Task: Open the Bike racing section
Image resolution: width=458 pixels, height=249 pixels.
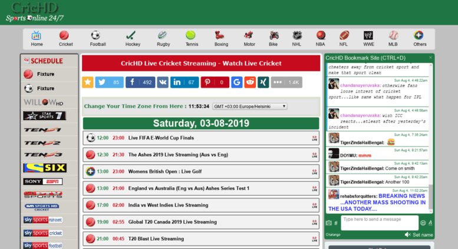Action: click(273, 39)
